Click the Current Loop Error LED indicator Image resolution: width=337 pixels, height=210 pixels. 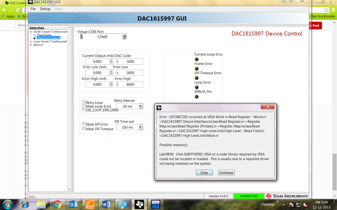(196, 59)
